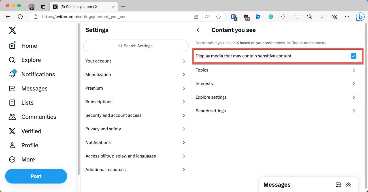View your X Communities
This screenshot has width=368, height=192.
[39, 117]
